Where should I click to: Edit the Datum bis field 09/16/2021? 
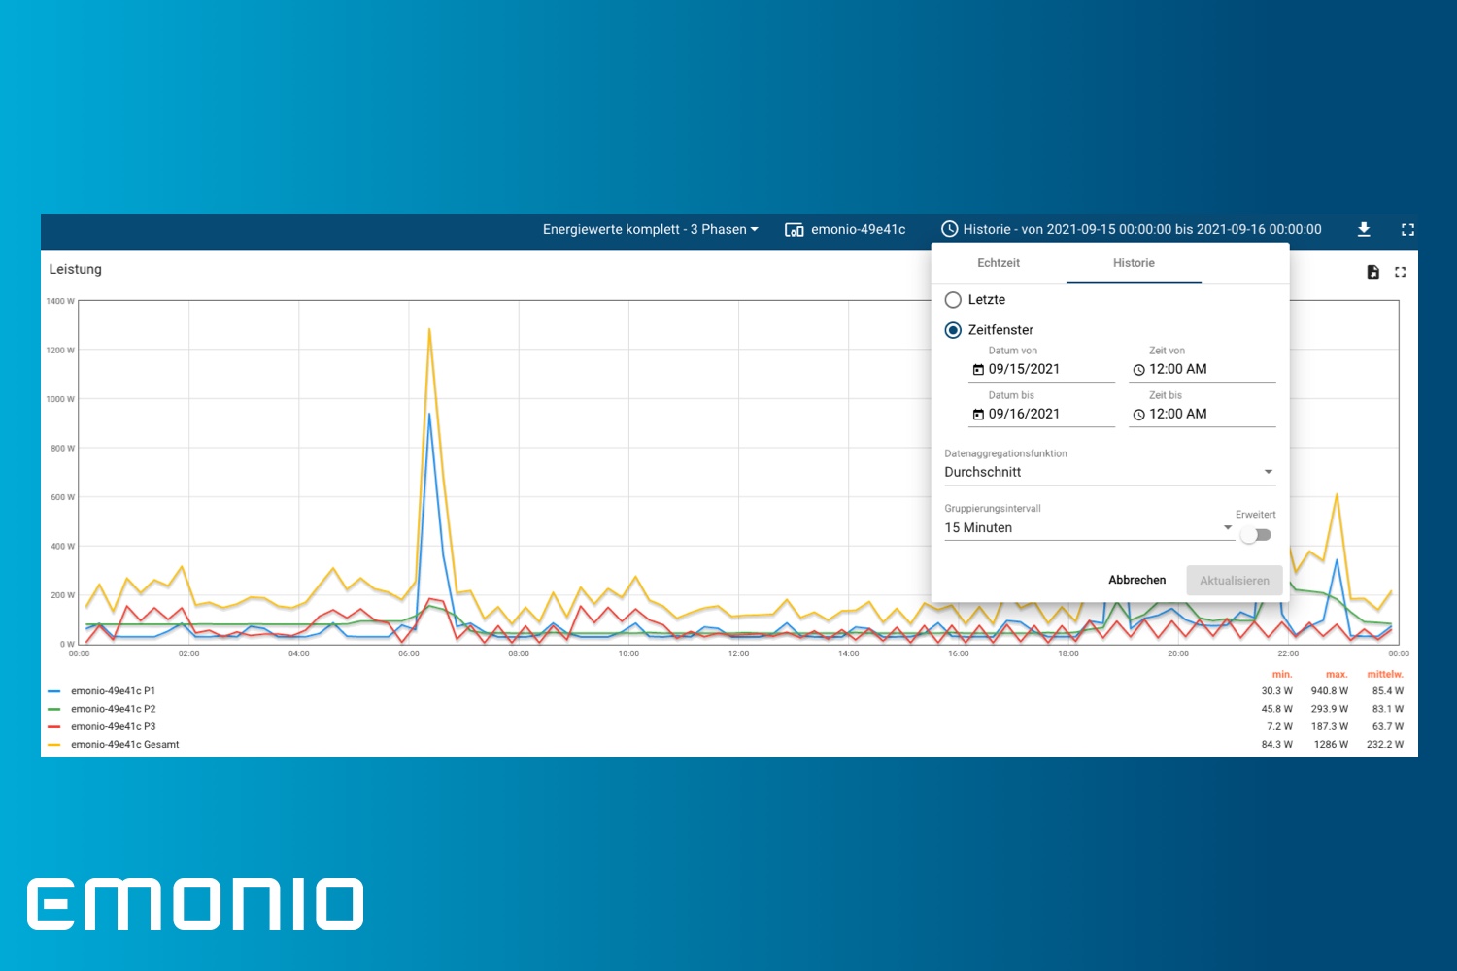[1041, 415]
